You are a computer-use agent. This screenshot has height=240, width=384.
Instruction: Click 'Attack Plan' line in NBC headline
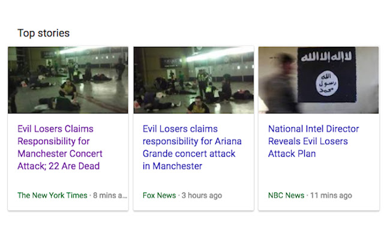coord(292,154)
